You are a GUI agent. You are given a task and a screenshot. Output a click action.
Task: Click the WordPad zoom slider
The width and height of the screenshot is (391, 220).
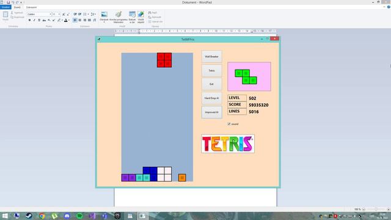coord(376,209)
